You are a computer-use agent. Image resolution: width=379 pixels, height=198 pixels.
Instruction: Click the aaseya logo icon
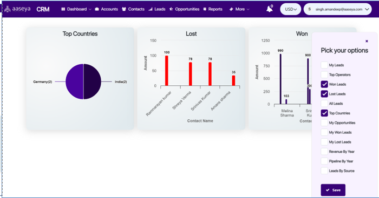[x=8, y=9]
